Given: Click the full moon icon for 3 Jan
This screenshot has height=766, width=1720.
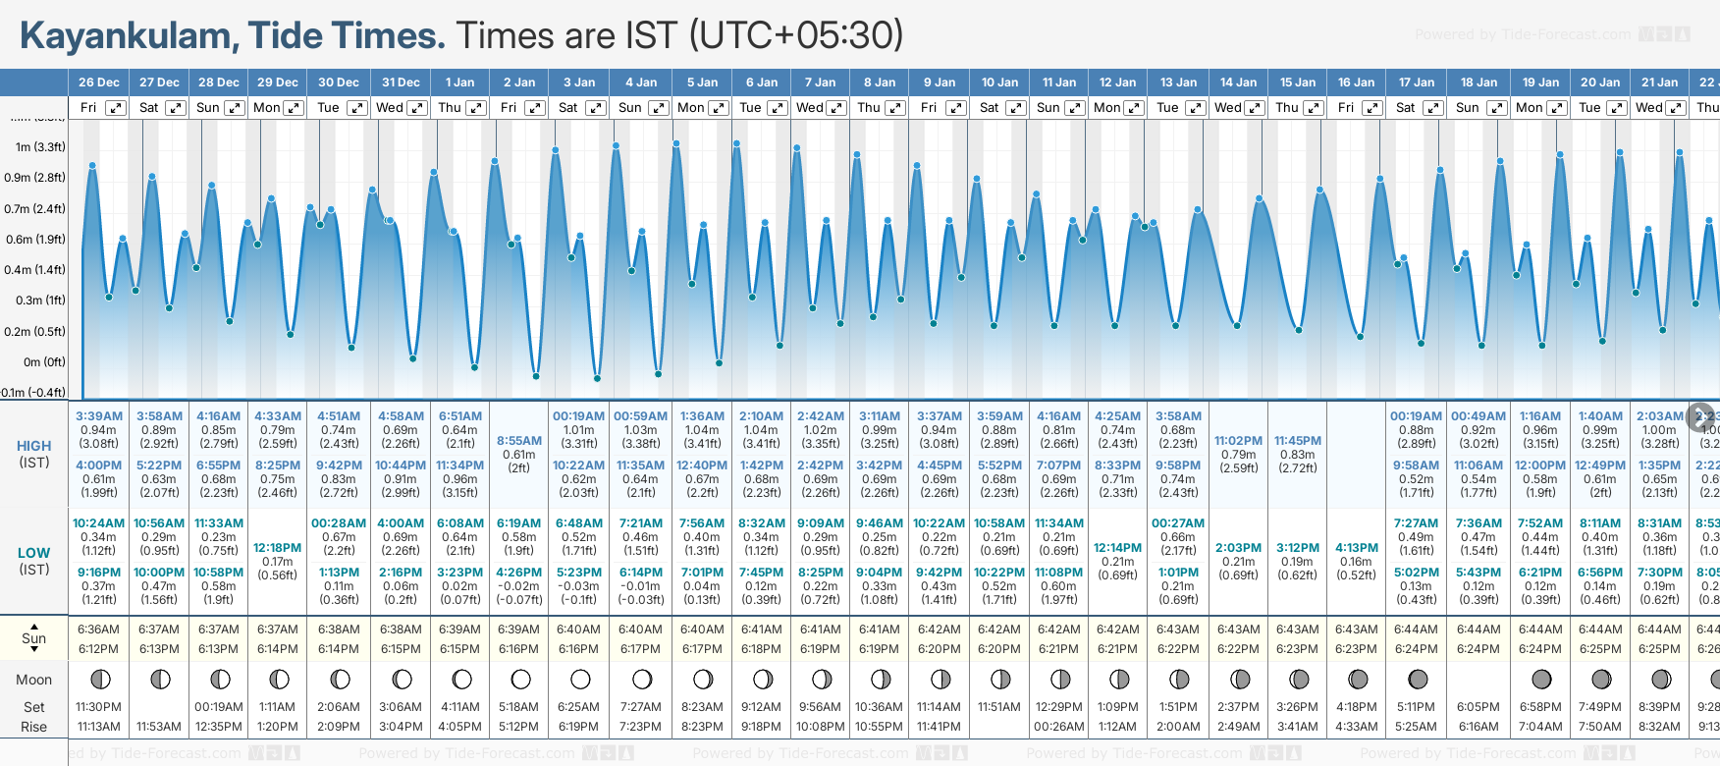Looking at the screenshot, I should tap(580, 679).
